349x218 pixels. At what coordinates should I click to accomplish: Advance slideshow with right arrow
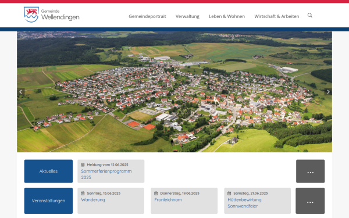[x=328, y=92]
